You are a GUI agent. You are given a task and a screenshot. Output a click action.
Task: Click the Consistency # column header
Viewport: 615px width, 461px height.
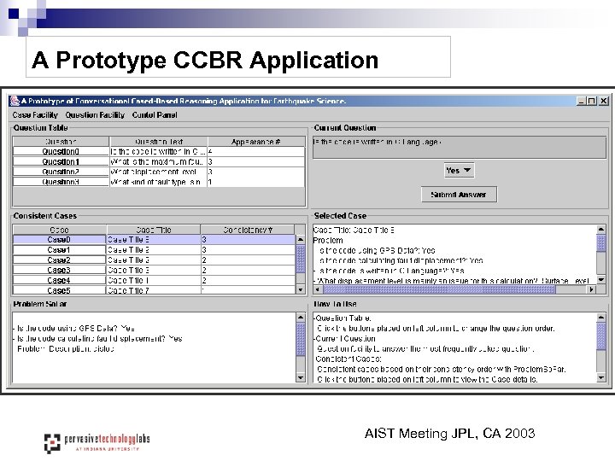click(248, 230)
